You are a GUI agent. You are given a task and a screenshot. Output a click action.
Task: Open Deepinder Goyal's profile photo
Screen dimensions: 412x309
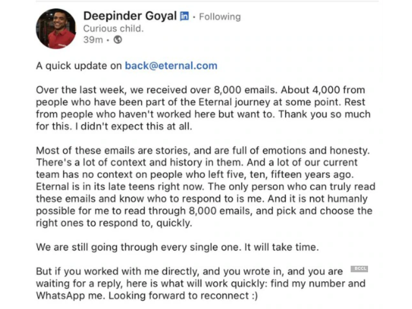pos(56,29)
